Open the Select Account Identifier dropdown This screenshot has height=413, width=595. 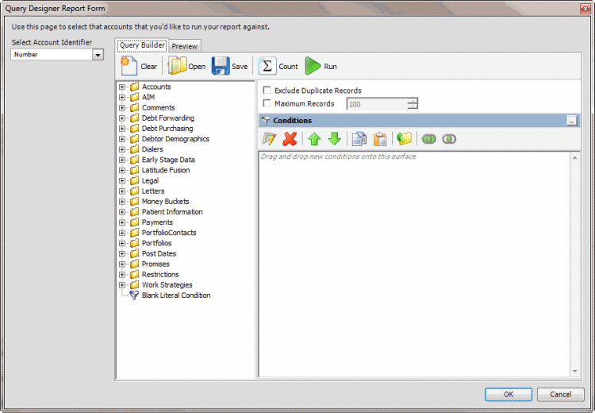click(98, 55)
